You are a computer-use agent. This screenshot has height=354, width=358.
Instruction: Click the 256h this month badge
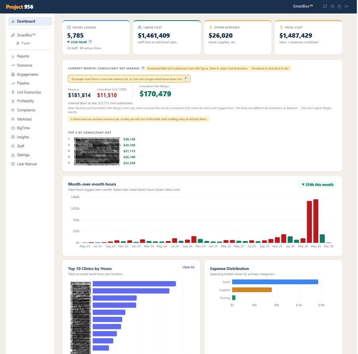[318, 184]
